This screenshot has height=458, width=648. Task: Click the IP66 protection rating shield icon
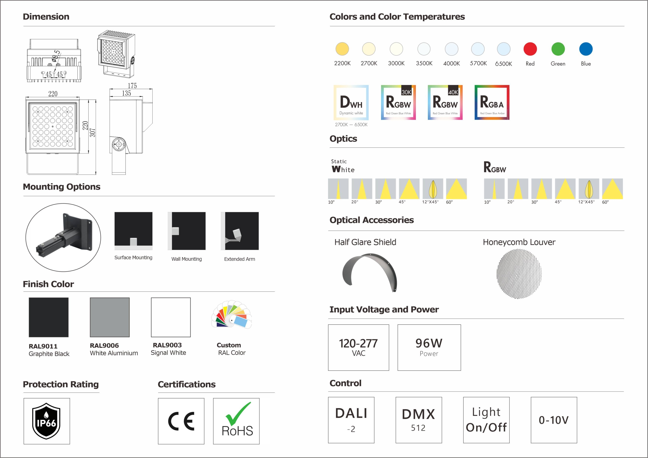pyautogui.click(x=47, y=421)
